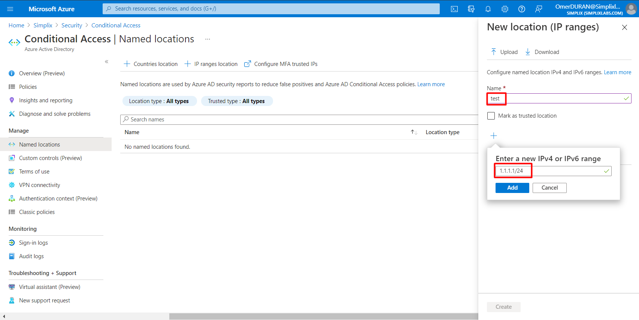Click the IPv4 or IPv6 range input
This screenshot has height=320, width=639.
(x=554, y=171)
